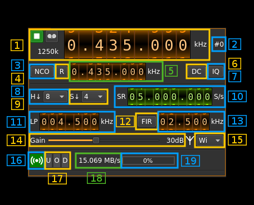Open the S↓ software decimation dropdown
Viewport: 254px width, 205px height.
(x=94, y=97)
